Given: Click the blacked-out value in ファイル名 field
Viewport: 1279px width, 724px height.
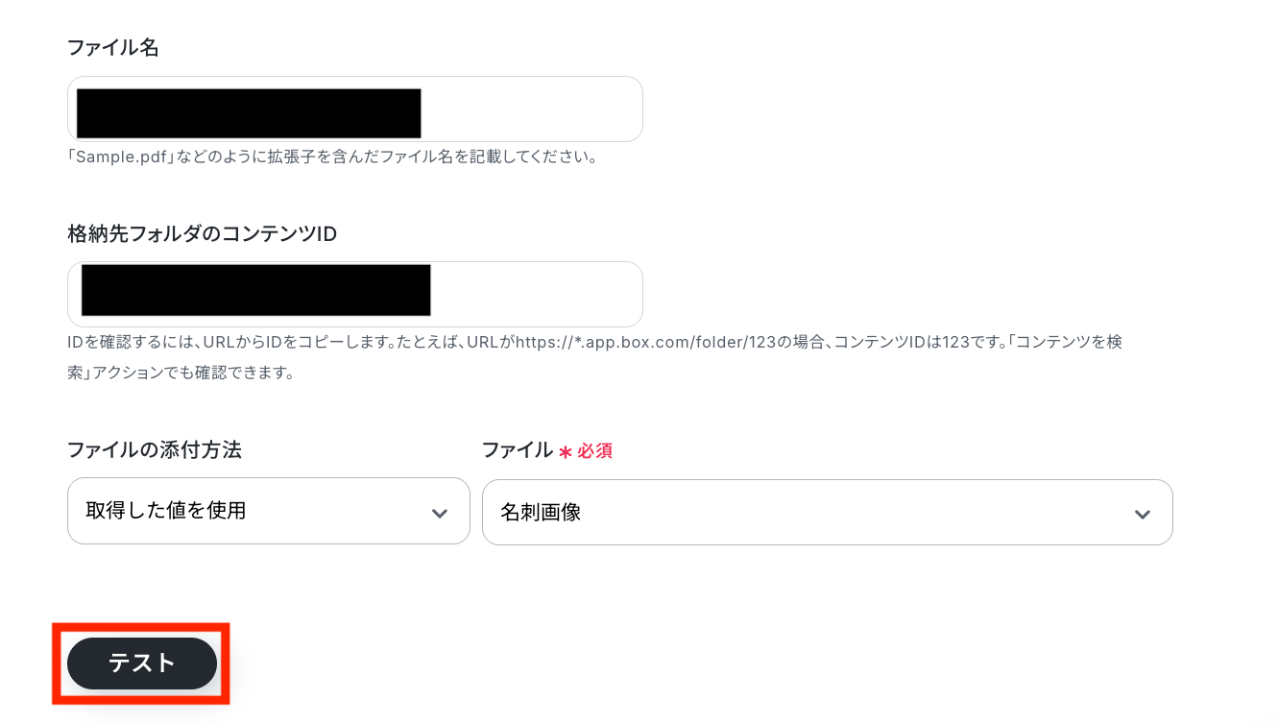Looking at the screenshot, I should tap(249, 113).
